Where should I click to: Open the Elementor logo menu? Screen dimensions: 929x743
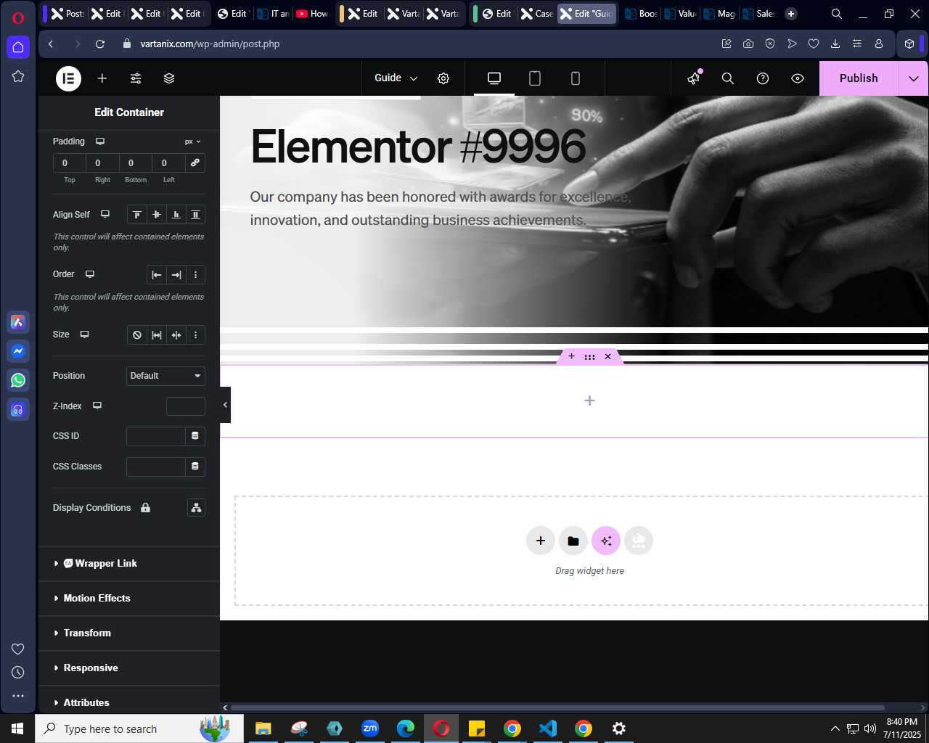(69, 78)
